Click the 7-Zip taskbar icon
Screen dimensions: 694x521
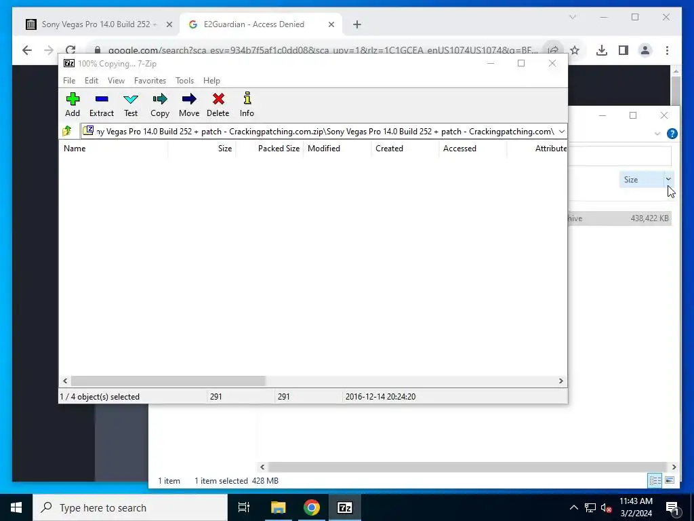point(345,507)
